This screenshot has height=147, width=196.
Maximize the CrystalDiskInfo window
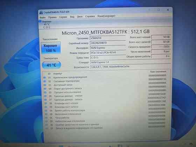(x=159, y=10)
